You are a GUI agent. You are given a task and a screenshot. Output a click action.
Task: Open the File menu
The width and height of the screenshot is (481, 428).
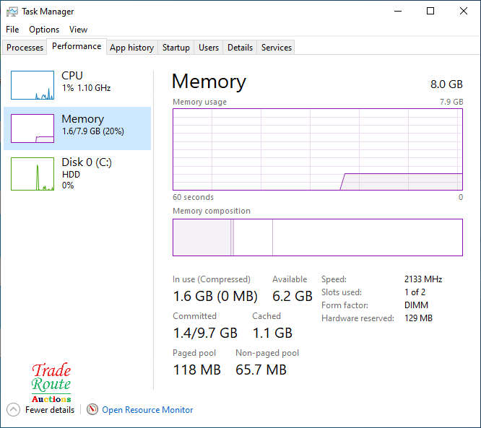click(12, 30)
